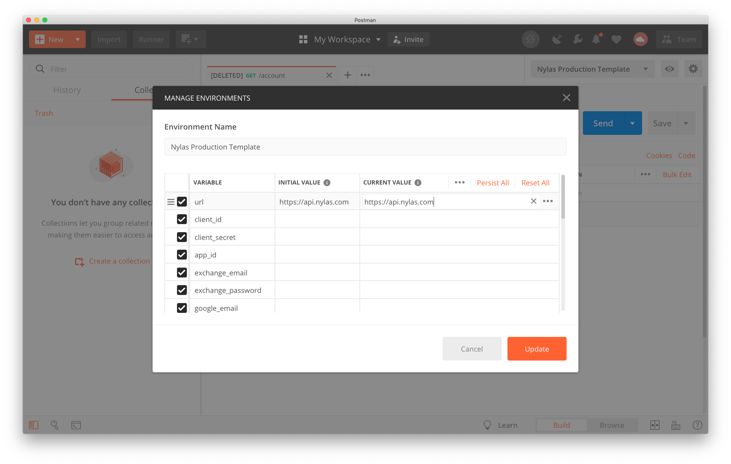The image size is (731, 464).
Task: Open keyboard shortcuts icon
Action: tap(676, 425)
